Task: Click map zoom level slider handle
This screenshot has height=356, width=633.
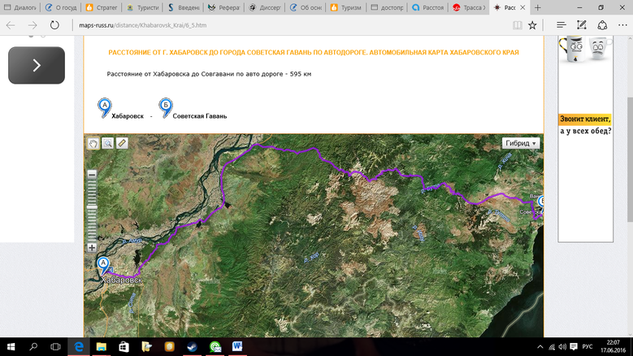Action: pos(92,207)
